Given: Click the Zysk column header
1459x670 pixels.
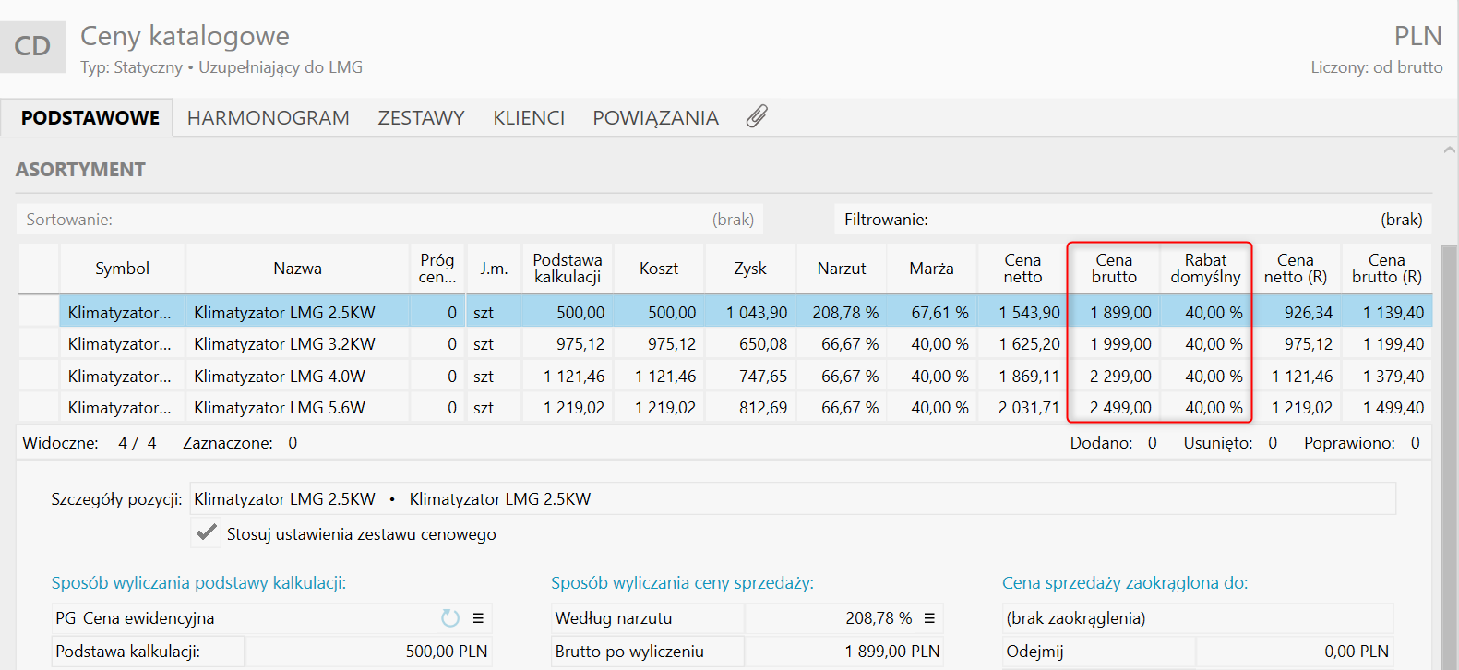Looking at the screenshot, I should pos(750,269).
